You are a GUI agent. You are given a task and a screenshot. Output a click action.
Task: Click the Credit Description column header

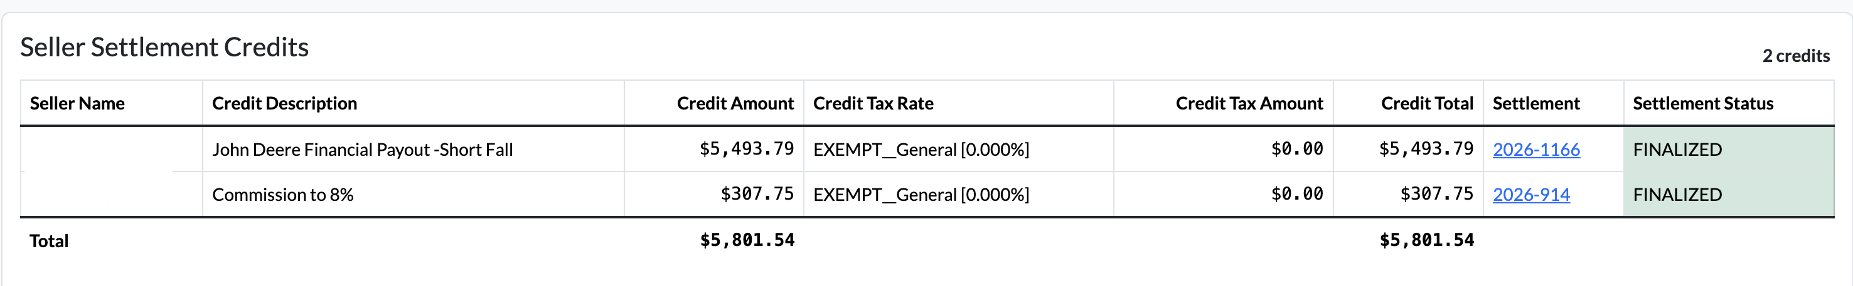pos(284,103)
